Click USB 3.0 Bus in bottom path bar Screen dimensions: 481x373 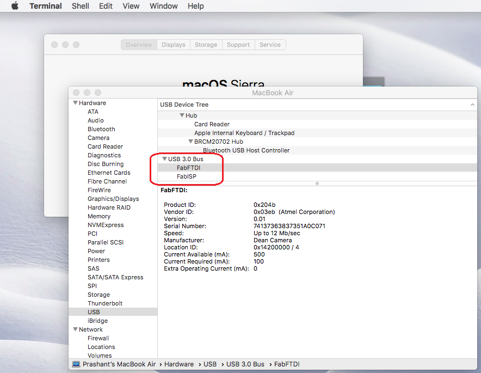(245, 364)
